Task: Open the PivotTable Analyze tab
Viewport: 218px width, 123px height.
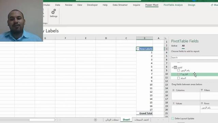Action: coord(173,5)
